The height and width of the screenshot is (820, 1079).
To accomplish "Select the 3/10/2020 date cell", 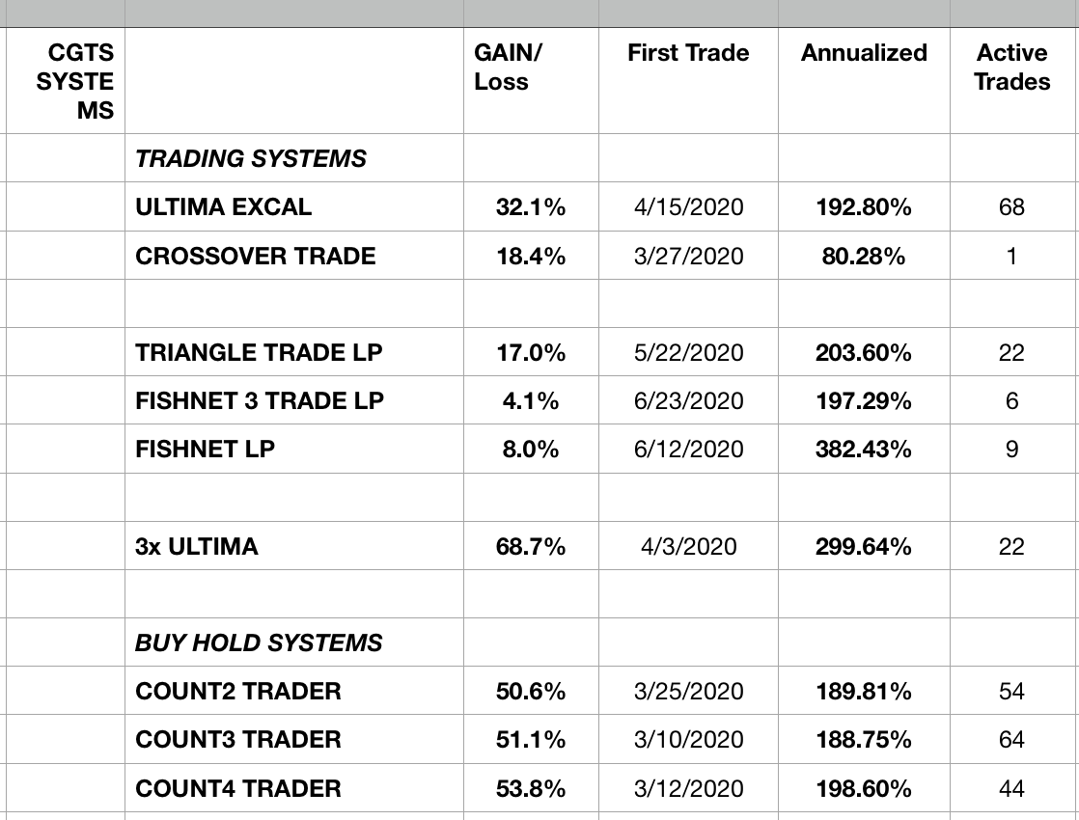I will 688,739.
